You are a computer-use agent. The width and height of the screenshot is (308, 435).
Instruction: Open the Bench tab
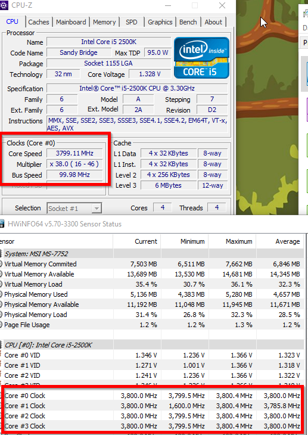pos(188,22)
